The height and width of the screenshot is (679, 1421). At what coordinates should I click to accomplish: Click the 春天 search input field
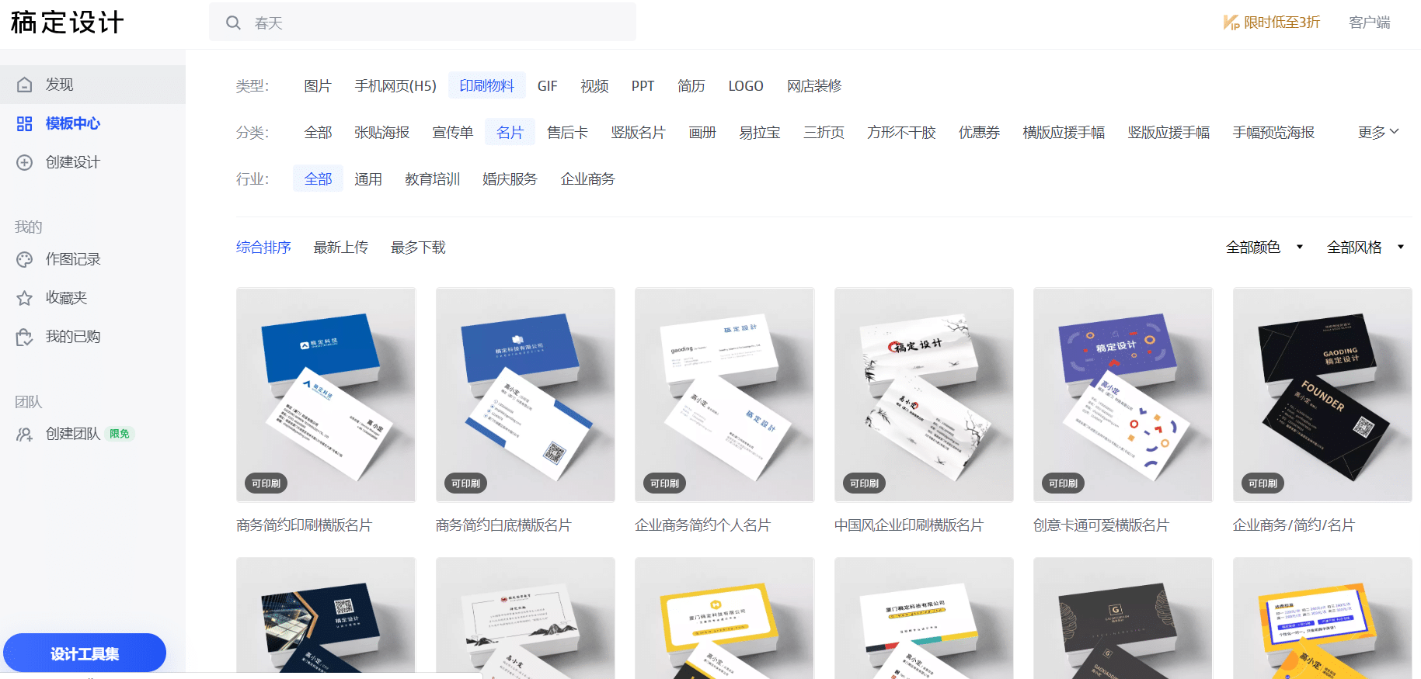tap(423, 23)
